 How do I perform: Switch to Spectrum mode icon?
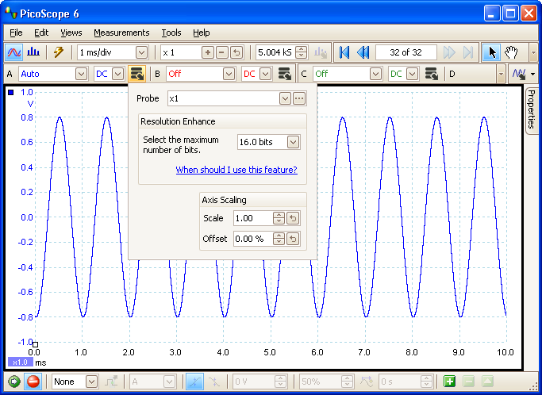(x=33, y=52)
